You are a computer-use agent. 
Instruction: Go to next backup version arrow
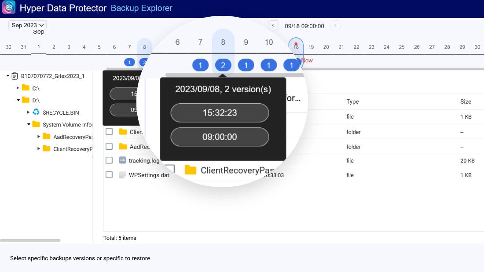coord(335,25)
